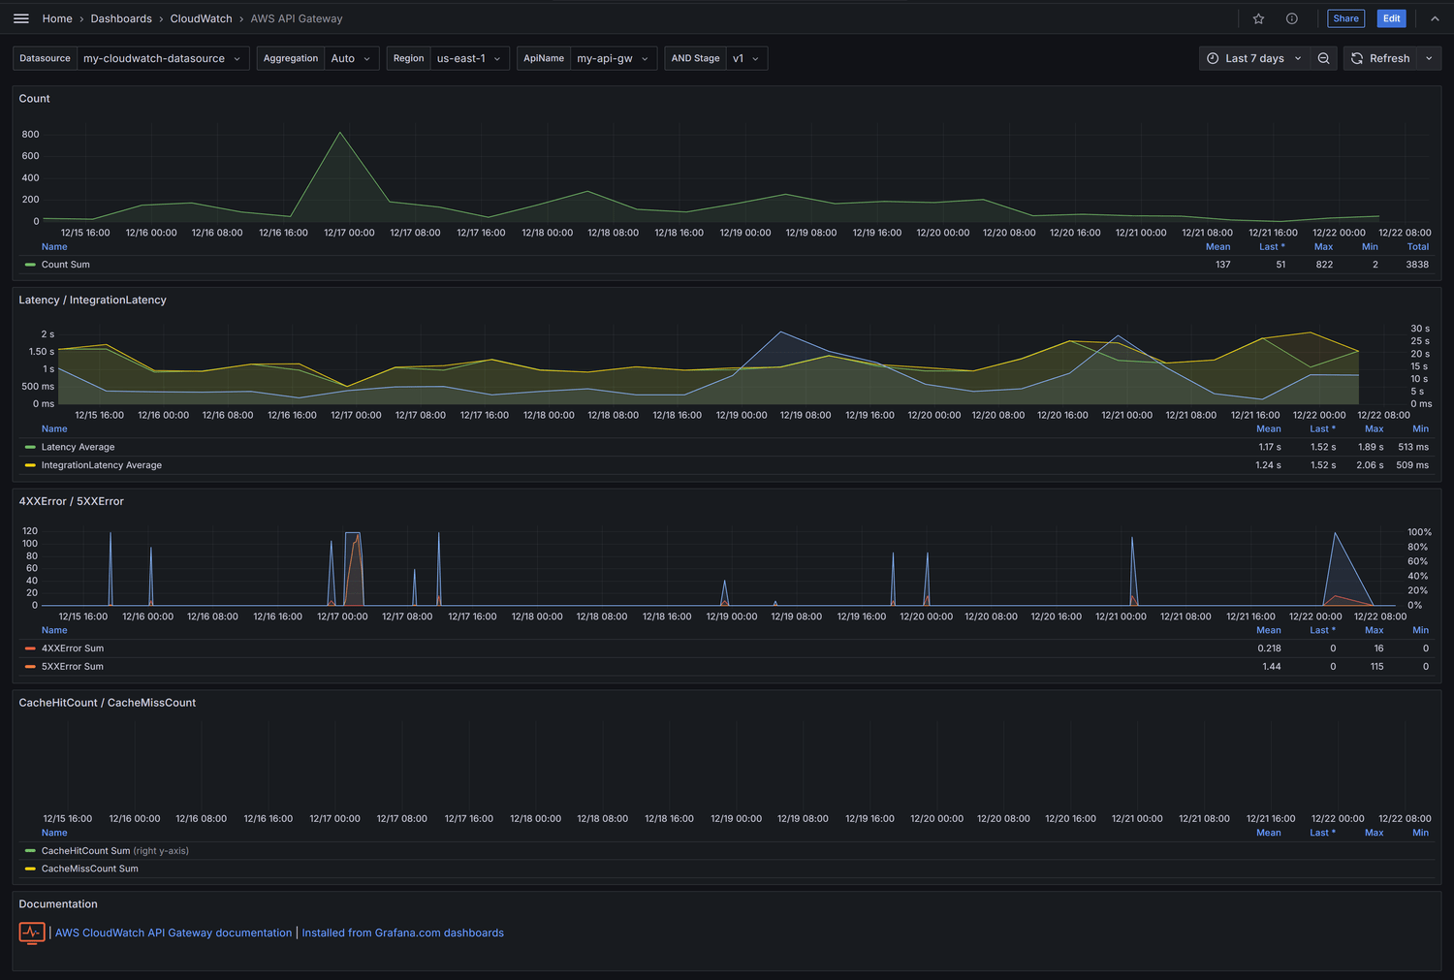The height and width of the screenshot is (980, 1454).
Task: Click the Latency / IntegrationLatency panel title
Action: [92, 300]
